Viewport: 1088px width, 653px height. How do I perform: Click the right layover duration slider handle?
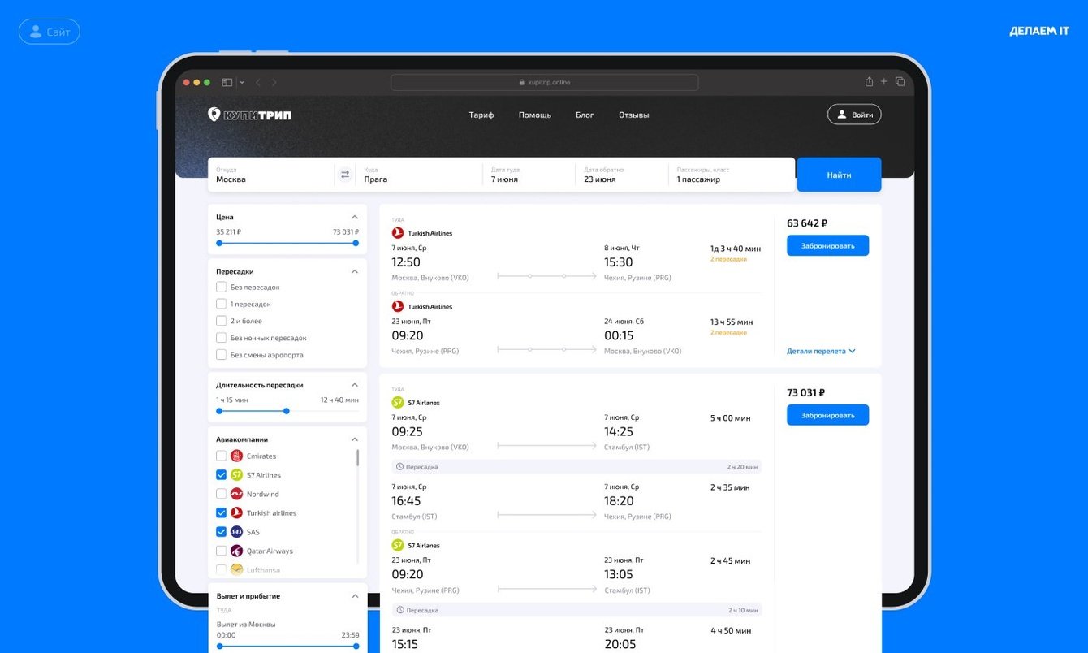click(287, 411)
